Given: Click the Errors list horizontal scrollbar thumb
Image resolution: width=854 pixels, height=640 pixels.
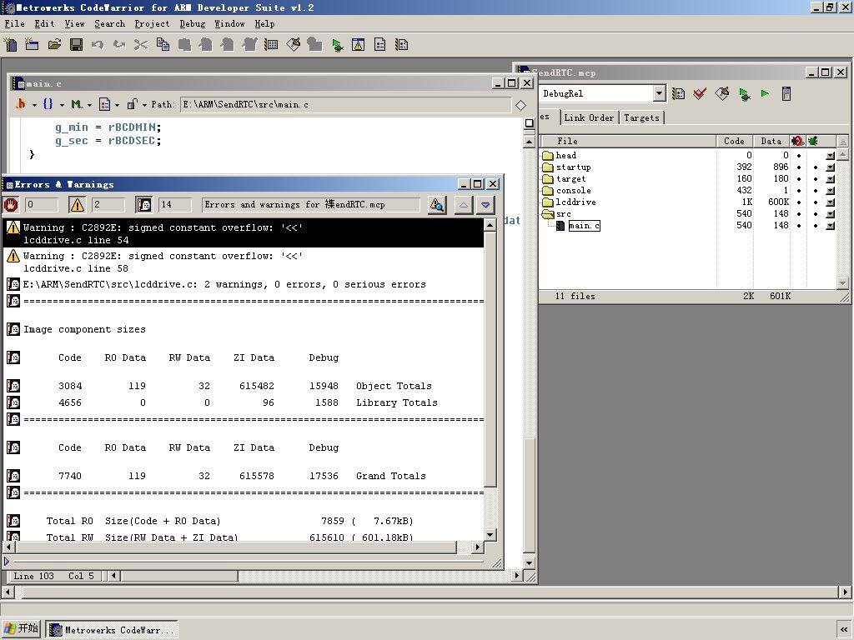Looking at the screenshot, I should 235,547.
